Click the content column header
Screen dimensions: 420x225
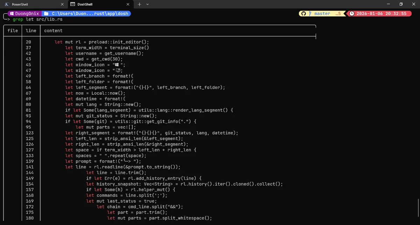tap(53, 30)
